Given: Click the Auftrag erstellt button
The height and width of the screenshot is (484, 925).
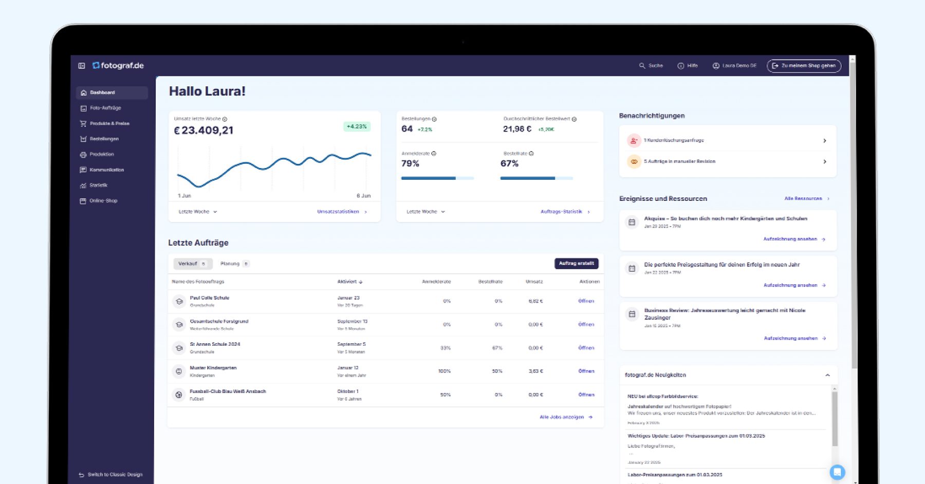Looking at the screenshot, I should [x=576, y=264].
